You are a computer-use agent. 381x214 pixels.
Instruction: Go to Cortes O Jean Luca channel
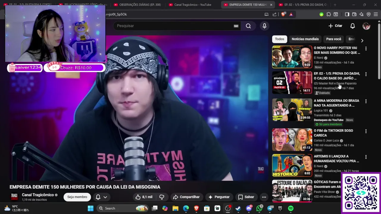tap(327, 141)
